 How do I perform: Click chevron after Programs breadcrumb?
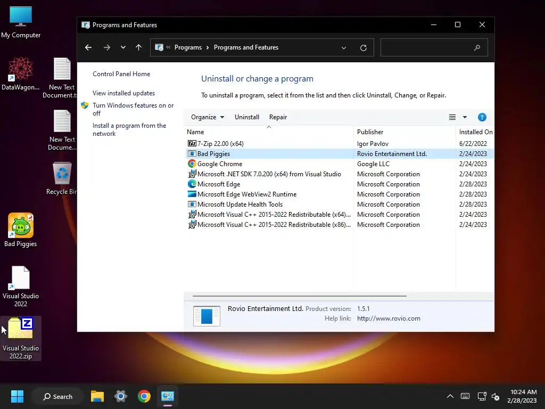point(208,47)
